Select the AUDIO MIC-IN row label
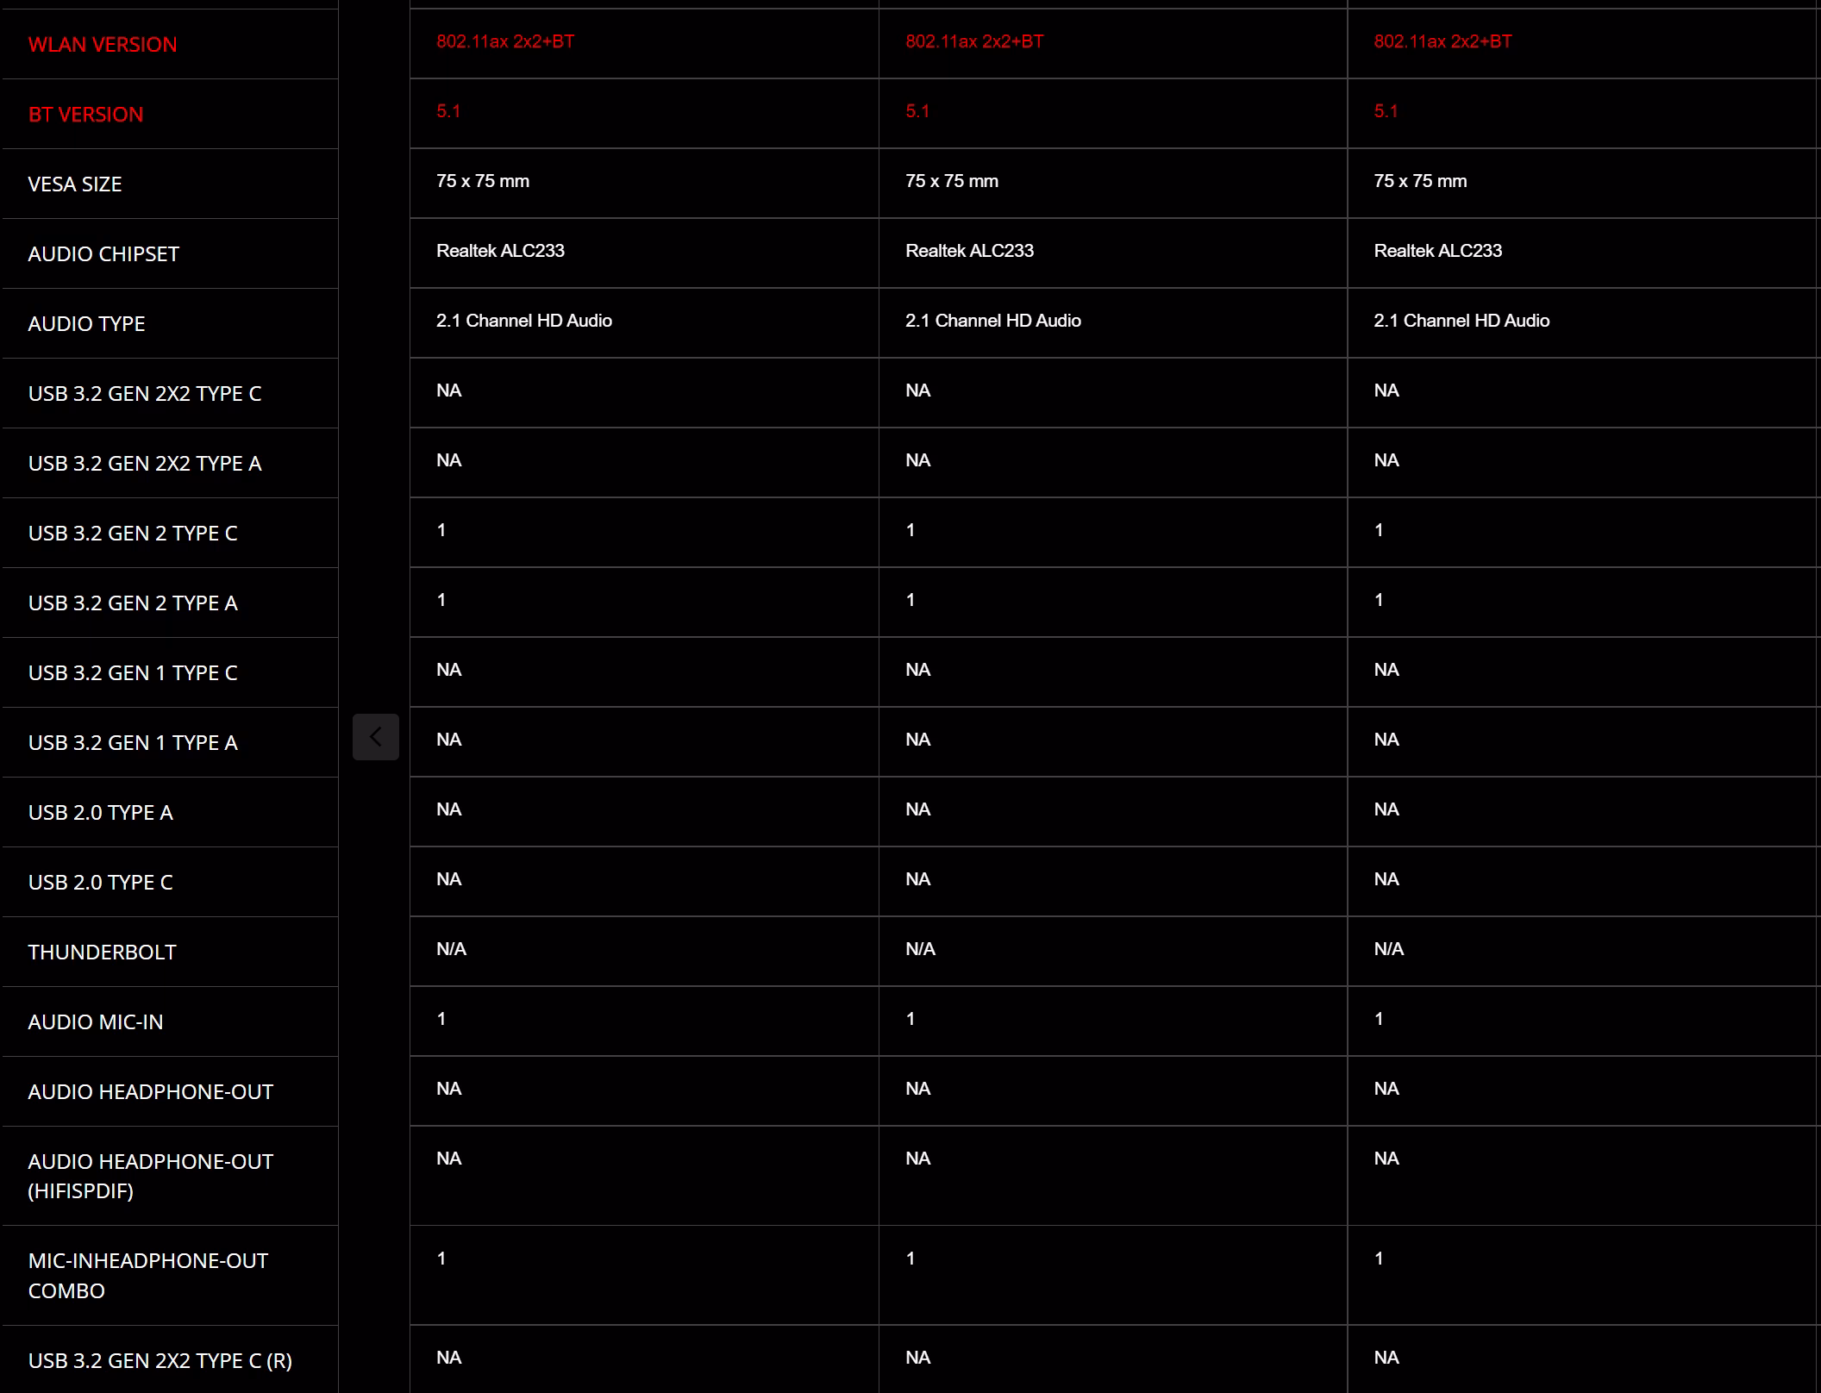1821x1393 pixels. [96, 1022]
